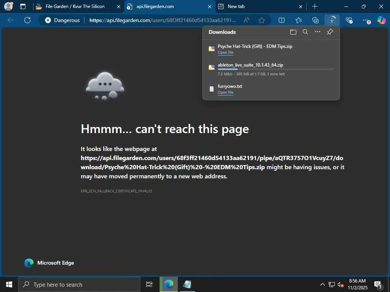Viewport: 390px width, 292px height.
Task: Open the Edge profile avatar
Action: [x=9, y=6]
